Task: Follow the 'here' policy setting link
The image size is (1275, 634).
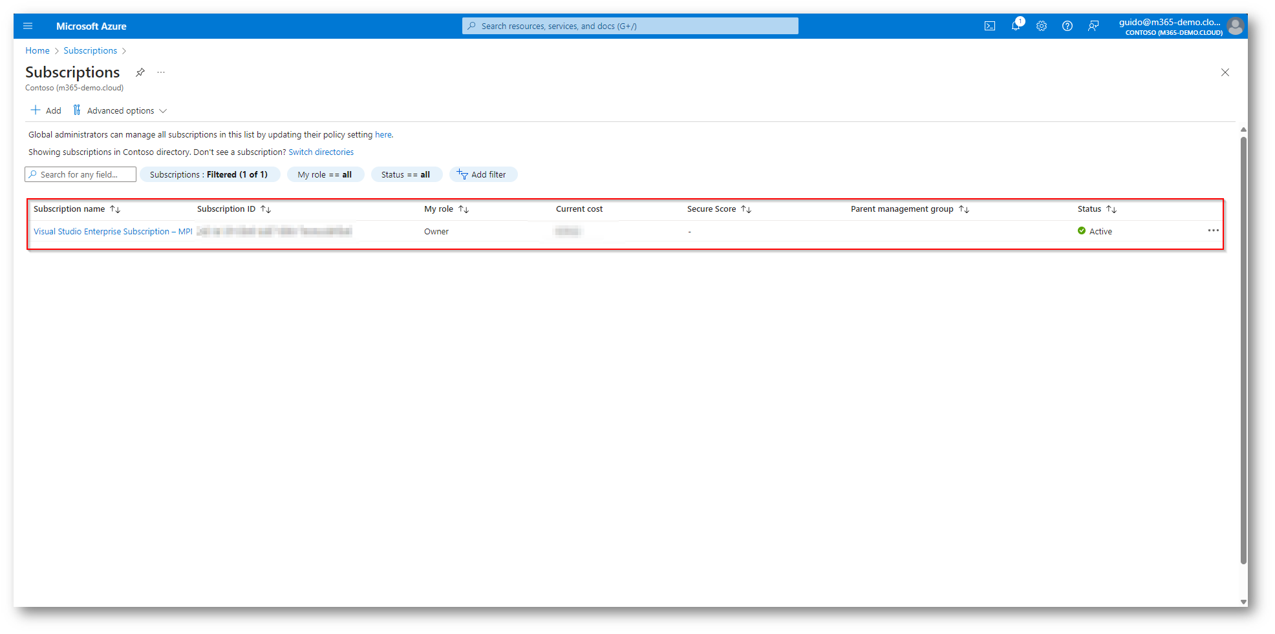Action: [383, 135]
